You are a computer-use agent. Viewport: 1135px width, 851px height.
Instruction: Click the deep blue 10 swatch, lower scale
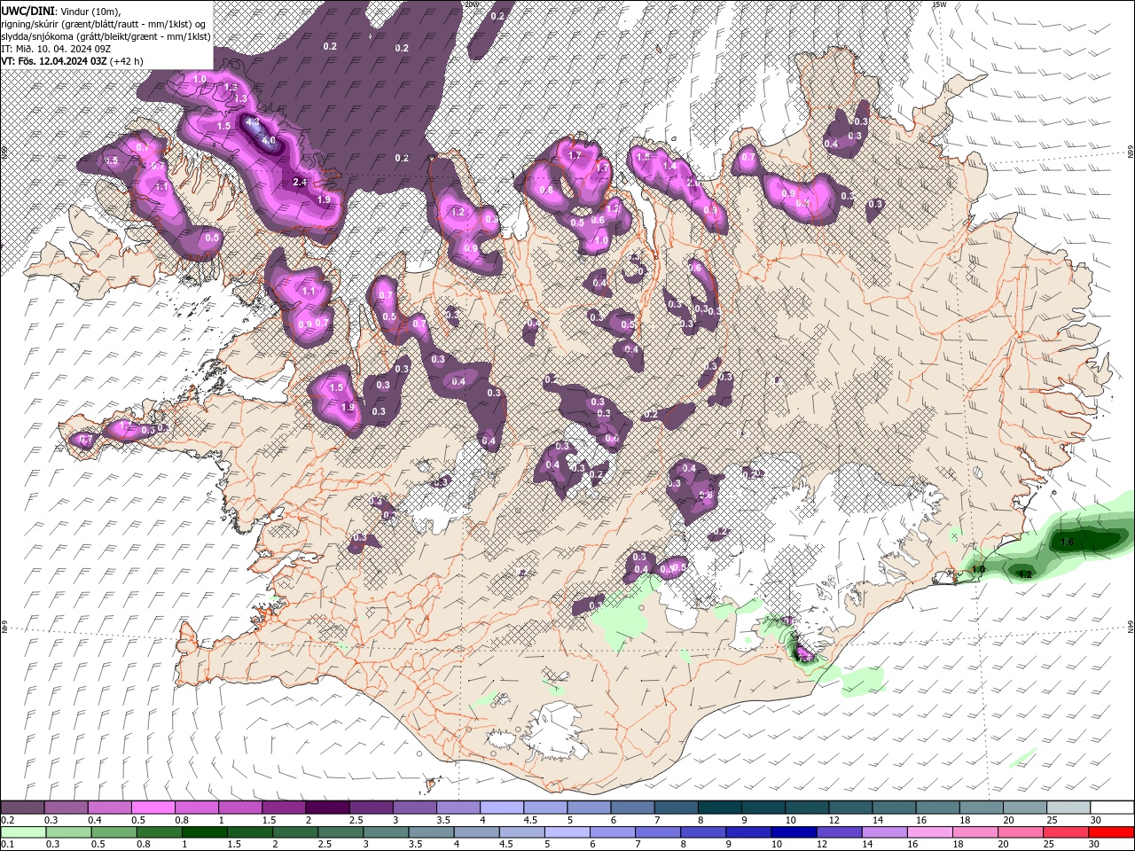794,832
